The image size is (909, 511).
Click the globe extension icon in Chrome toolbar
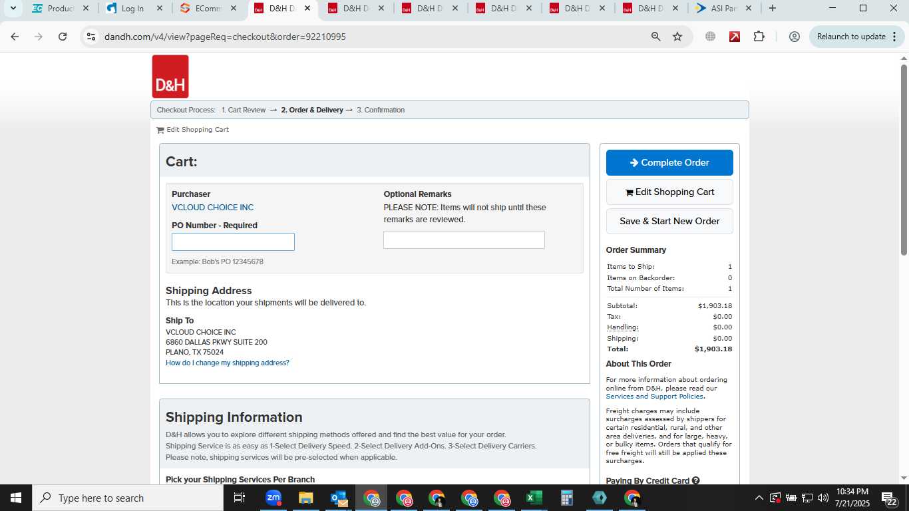point(711,37)
